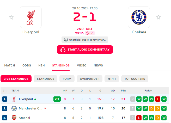
Task: Open the Chelsea club crest
Action: pos(139,17)
